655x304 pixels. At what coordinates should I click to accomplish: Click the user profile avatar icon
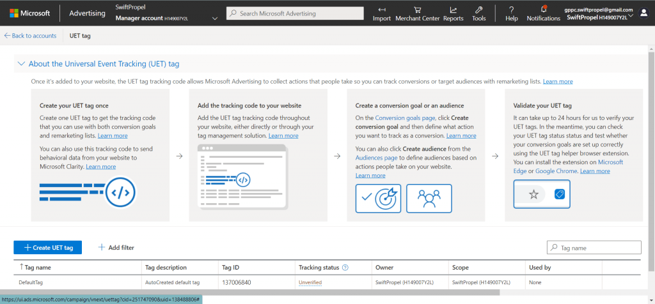pyautogui.click(x=643, y=13)
